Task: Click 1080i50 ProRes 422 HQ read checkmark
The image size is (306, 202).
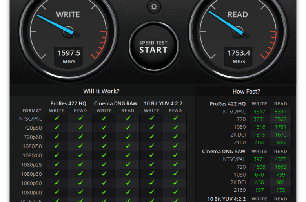Action: [x=80, y=146]
